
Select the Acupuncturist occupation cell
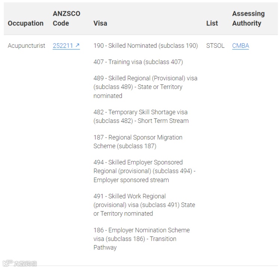pyautogui.click(x=27, y=46)
